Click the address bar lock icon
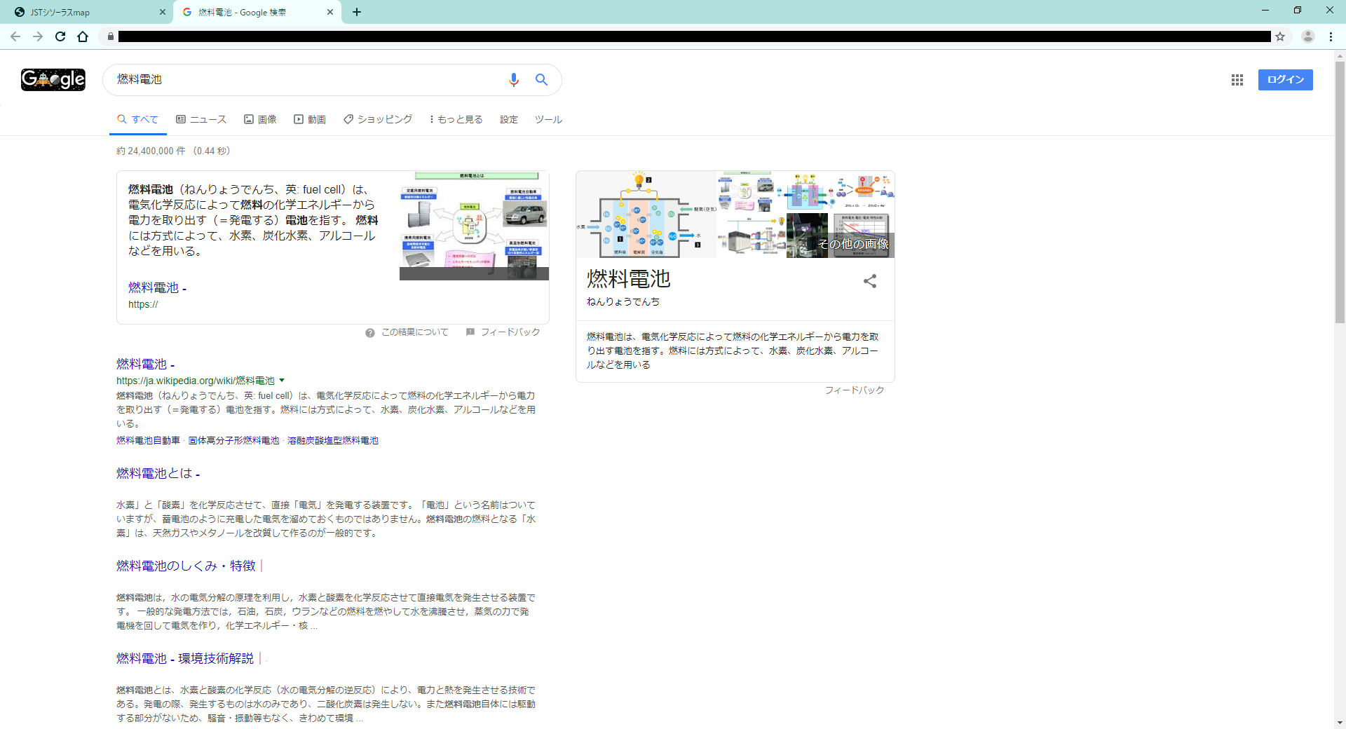This screenshot has width=1346, height=729. point(110,36)
